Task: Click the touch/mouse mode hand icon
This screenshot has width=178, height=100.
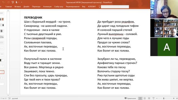Action: click(16, 2)
